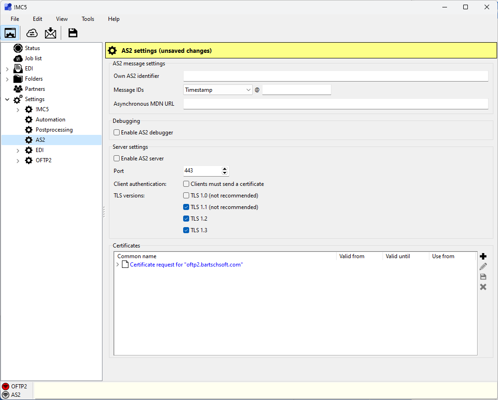Decrease the Port value with down arrow

(x=225, y=173)
